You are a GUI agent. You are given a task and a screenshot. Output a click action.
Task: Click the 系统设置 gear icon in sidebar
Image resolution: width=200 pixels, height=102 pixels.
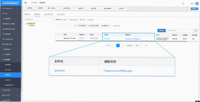(3, 100)
